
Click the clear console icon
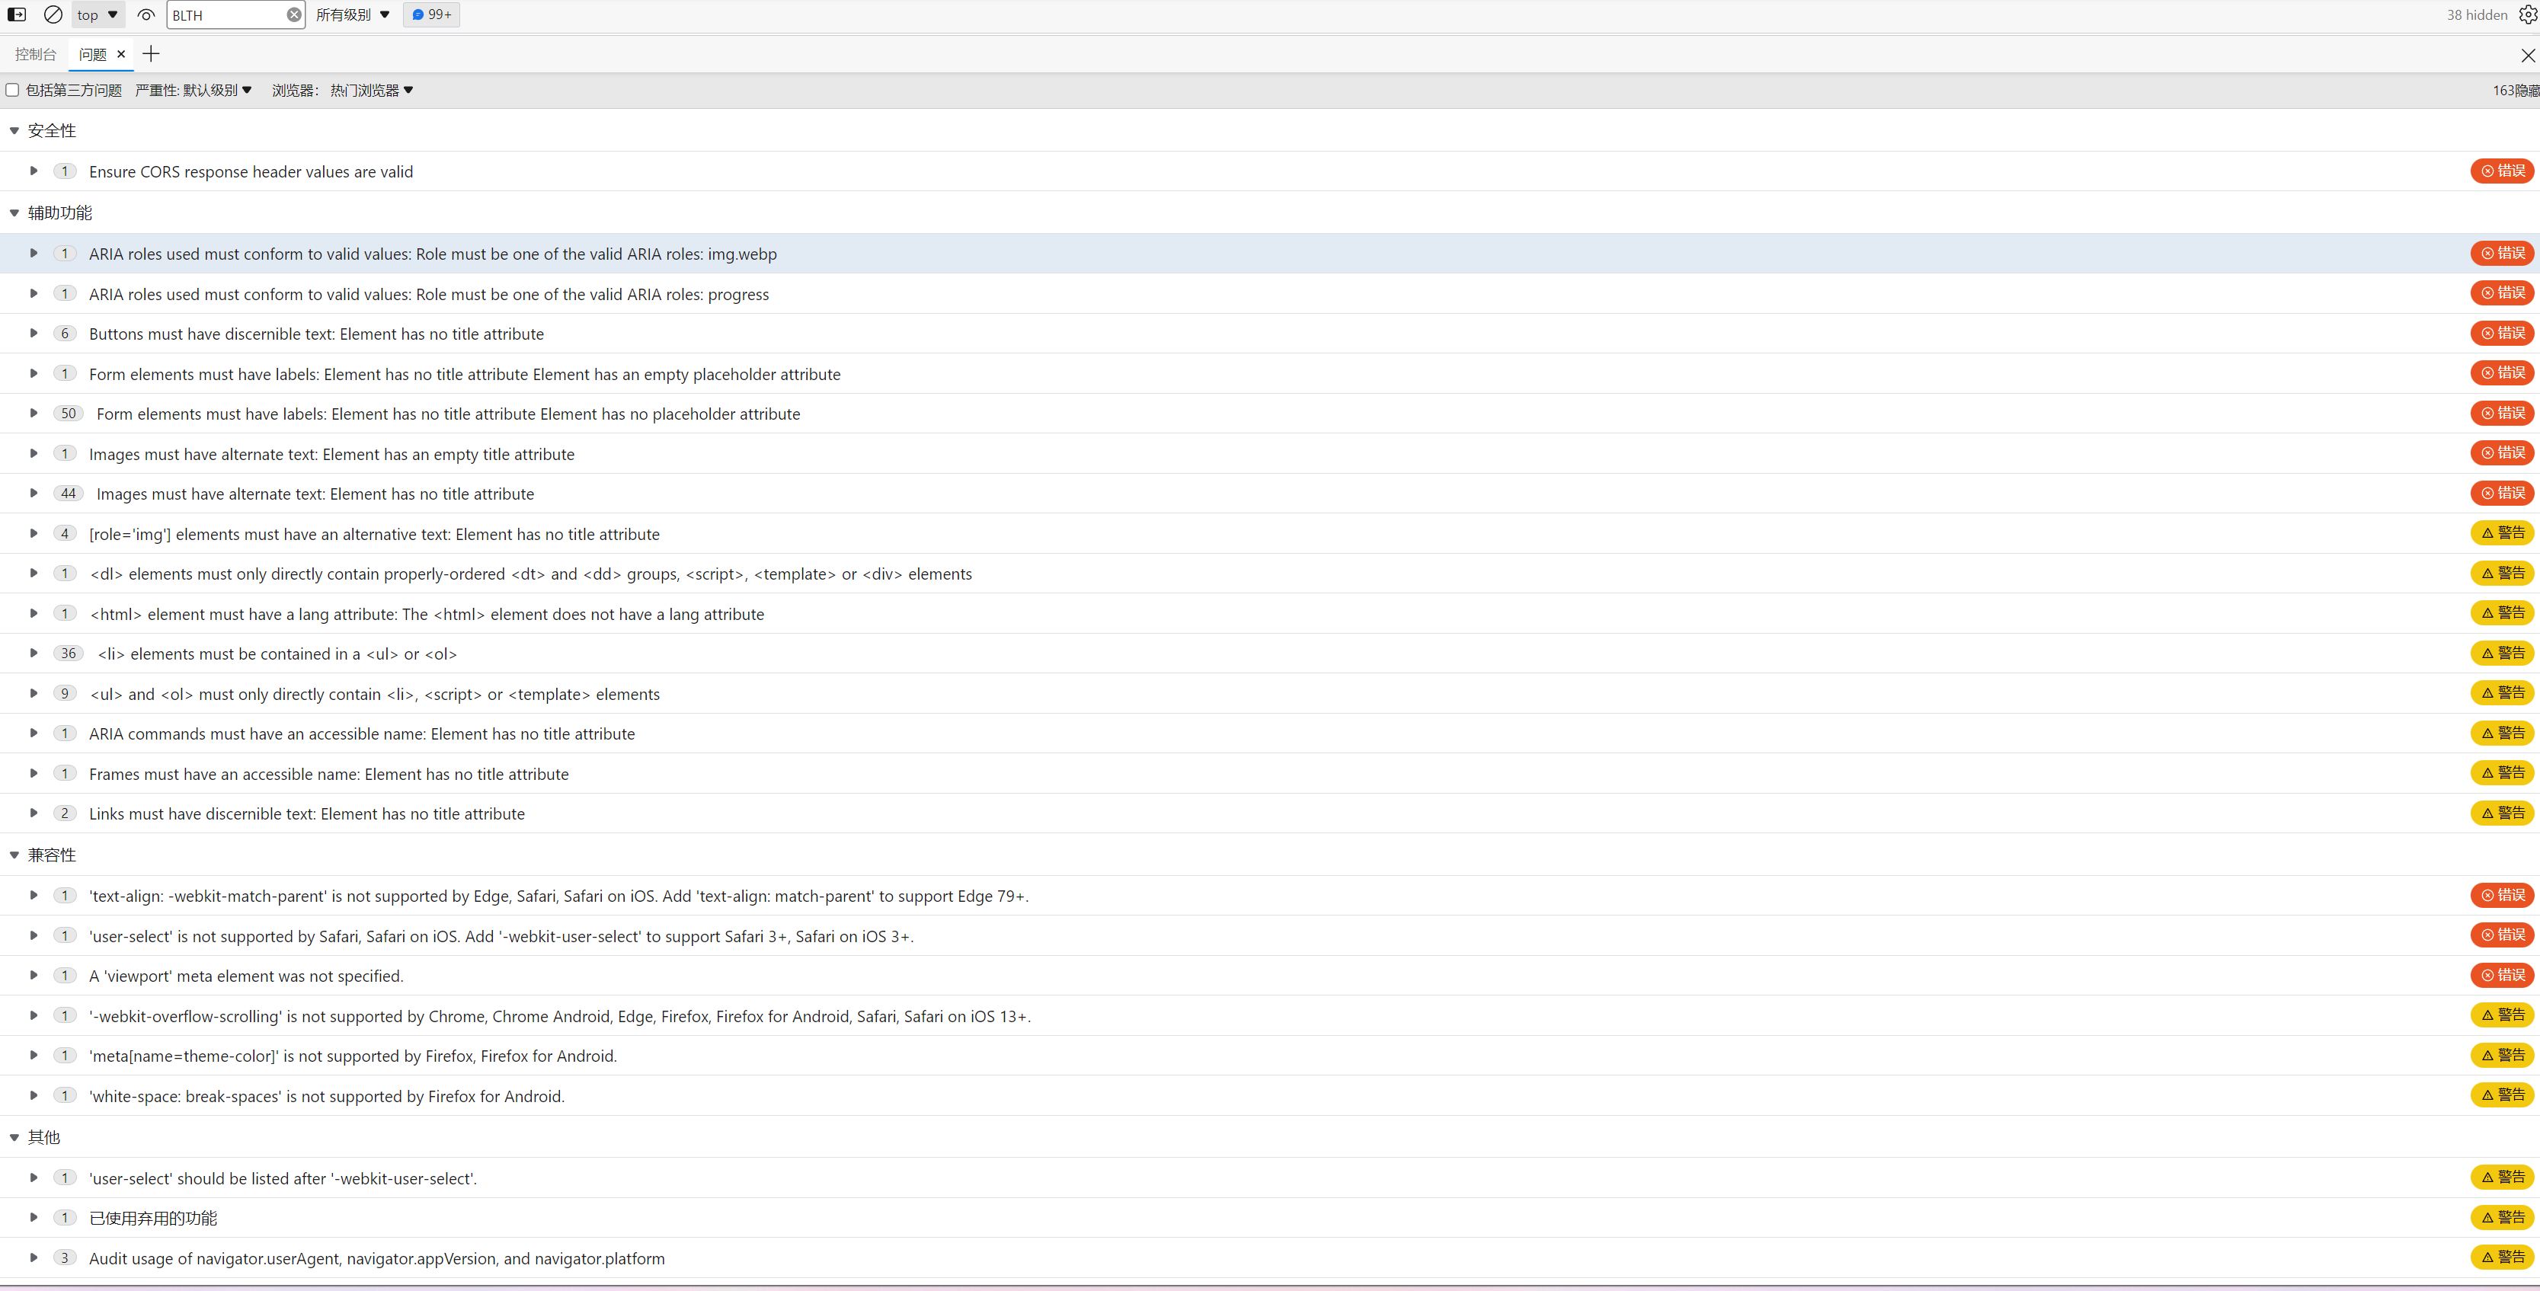point(53,14)
